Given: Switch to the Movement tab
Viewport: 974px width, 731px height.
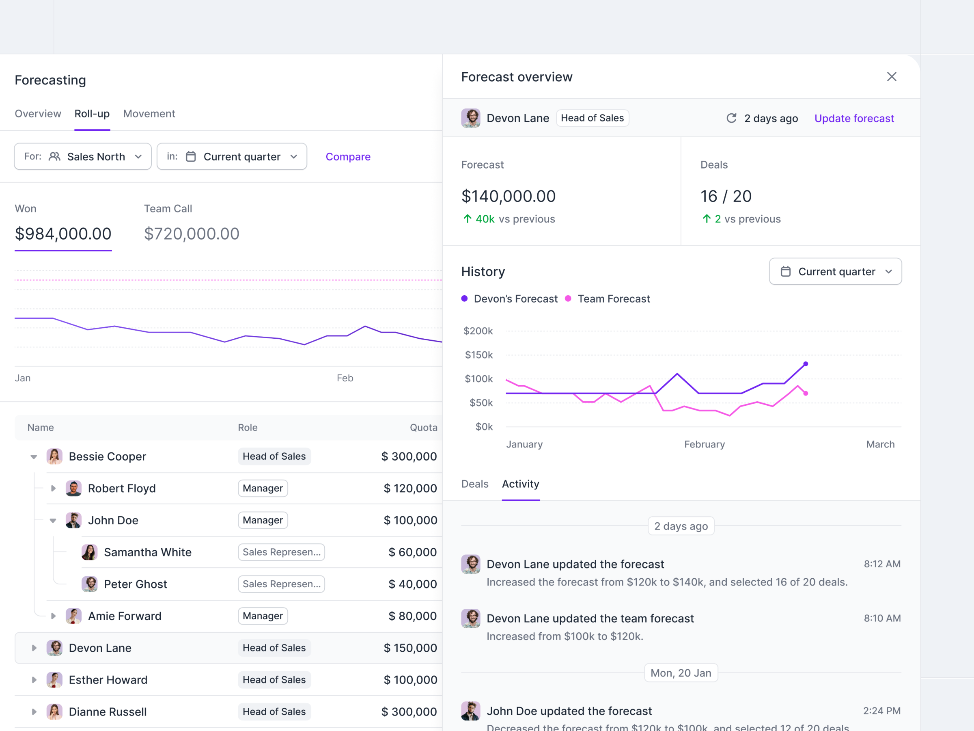Looking at the screenshot, I should pyautogui.click(x=149, y=114).
